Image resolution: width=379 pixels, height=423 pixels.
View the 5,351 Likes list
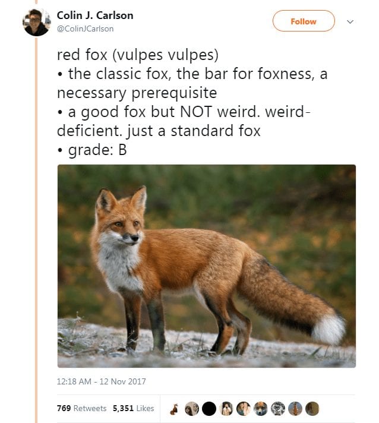133,408
